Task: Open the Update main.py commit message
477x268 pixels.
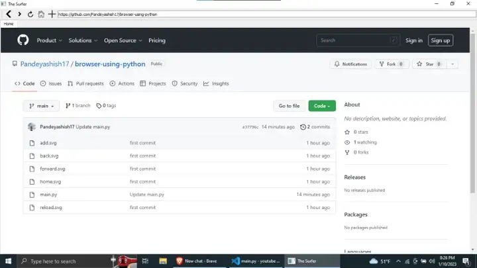Action: tap(93, 127)
